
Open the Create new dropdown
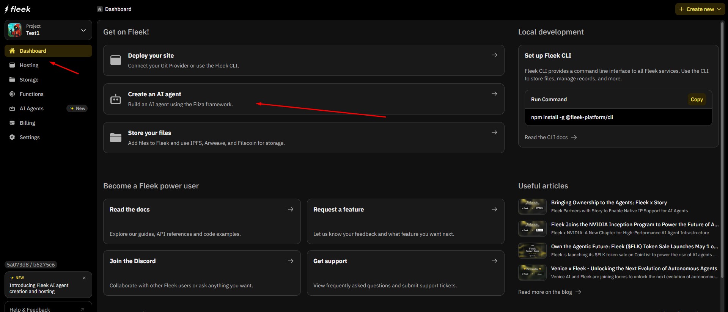coord(700,9)
